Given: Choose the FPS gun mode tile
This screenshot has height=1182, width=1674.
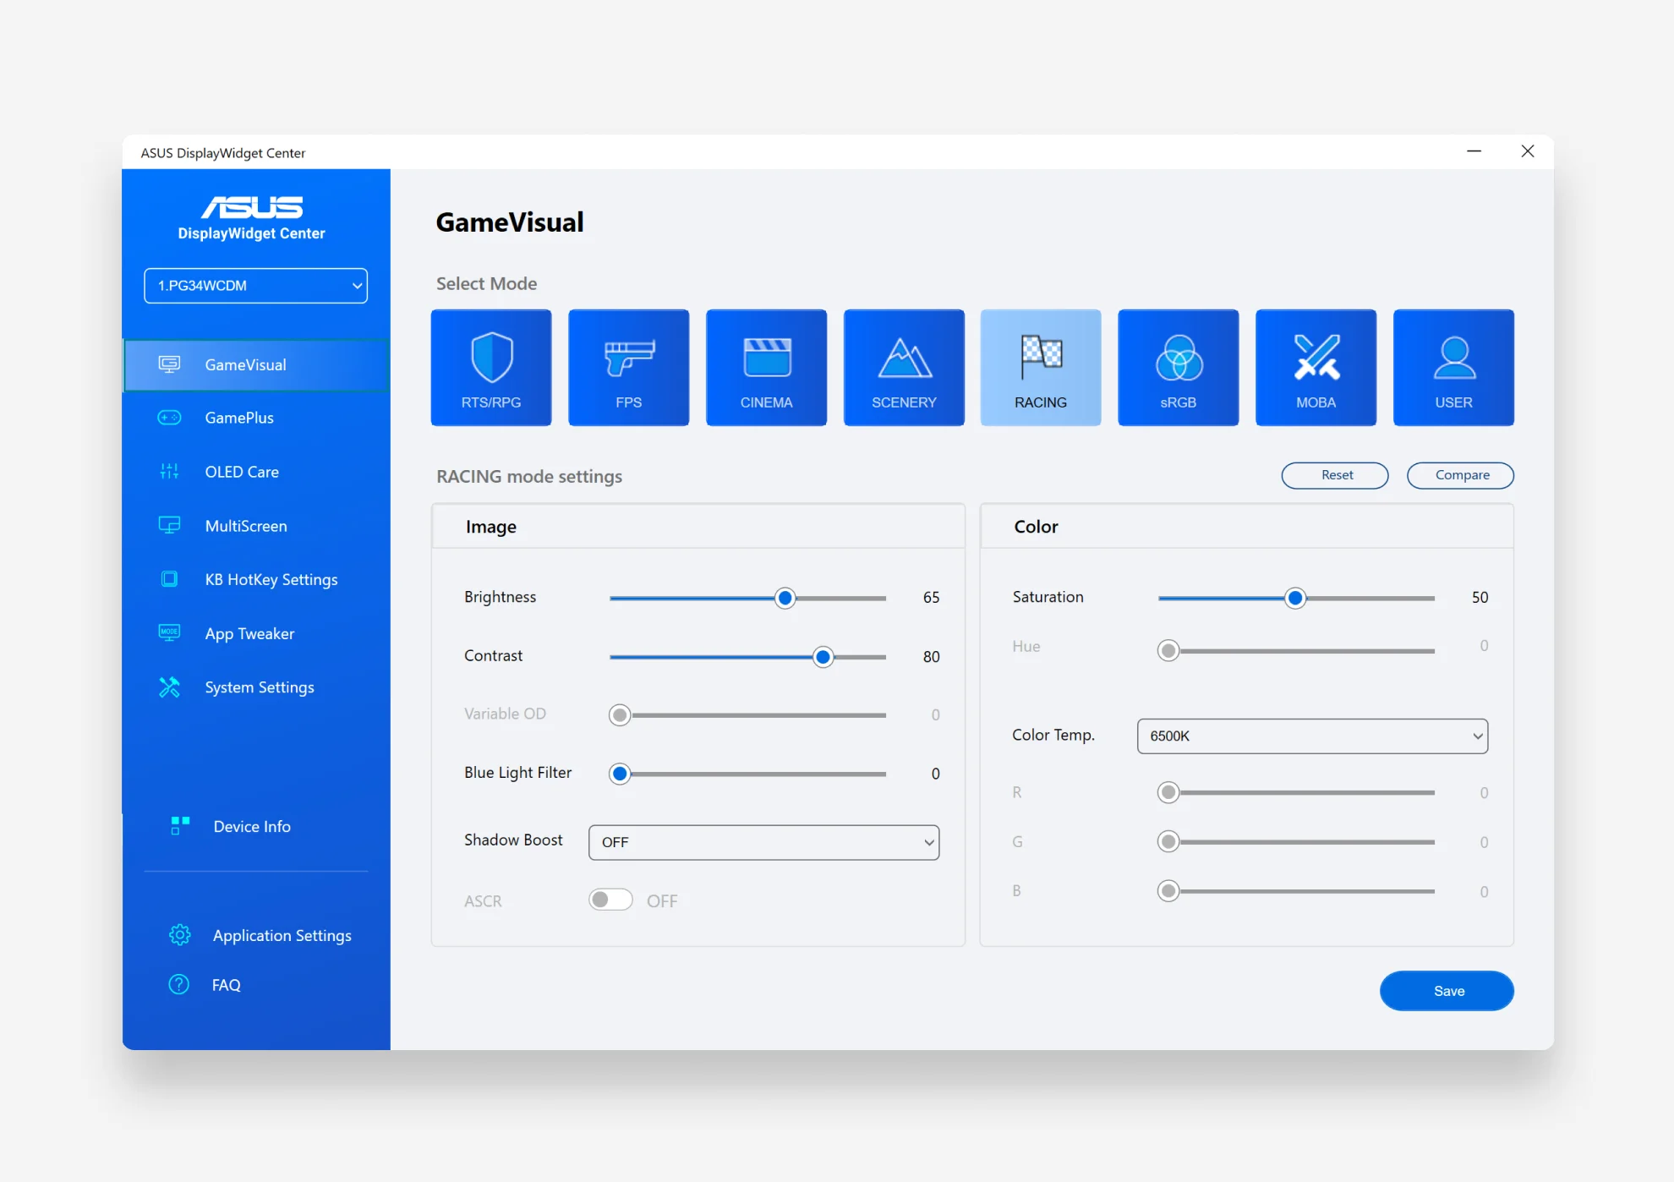Looking at the screenshot, I should (x=628, y=367).
